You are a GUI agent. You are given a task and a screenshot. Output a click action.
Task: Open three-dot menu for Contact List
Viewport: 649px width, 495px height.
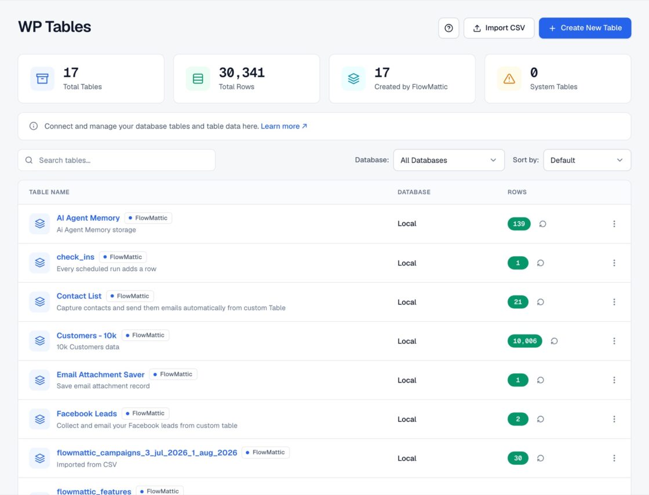pos(614,302)
